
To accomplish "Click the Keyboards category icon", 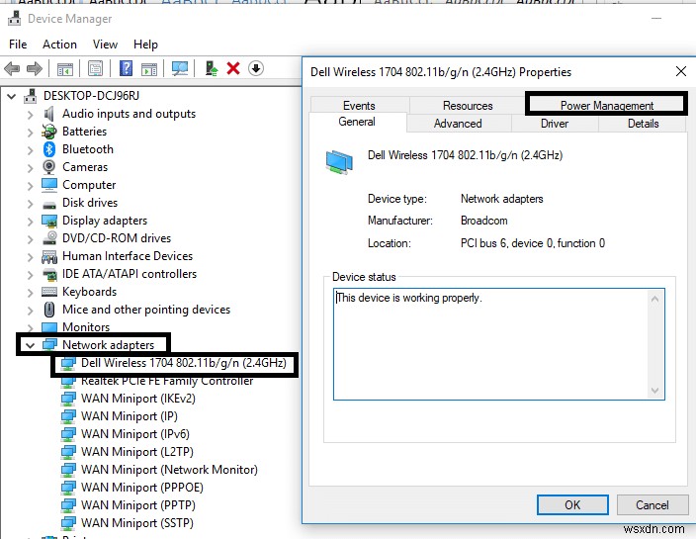I will pyautogui.click(x=49, y=292).
